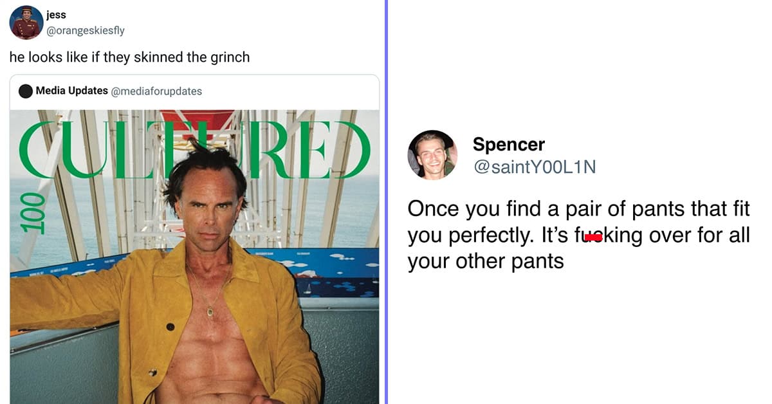Visit the @orangeskiesfly handle

pyautogui.click(x=86, y=30)
